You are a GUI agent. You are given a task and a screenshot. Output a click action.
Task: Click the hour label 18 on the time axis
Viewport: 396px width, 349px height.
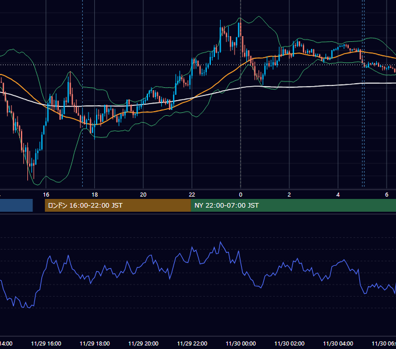[x=95, y=195]
